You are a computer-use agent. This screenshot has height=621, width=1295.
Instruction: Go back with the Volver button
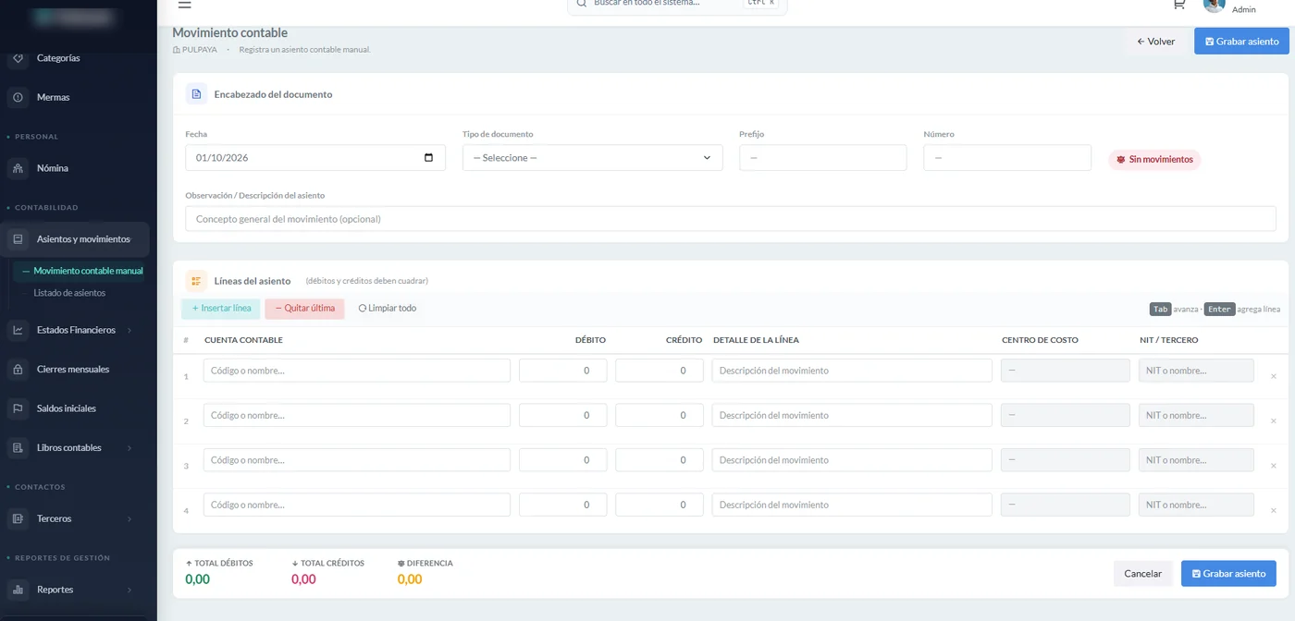[1155, 42]
